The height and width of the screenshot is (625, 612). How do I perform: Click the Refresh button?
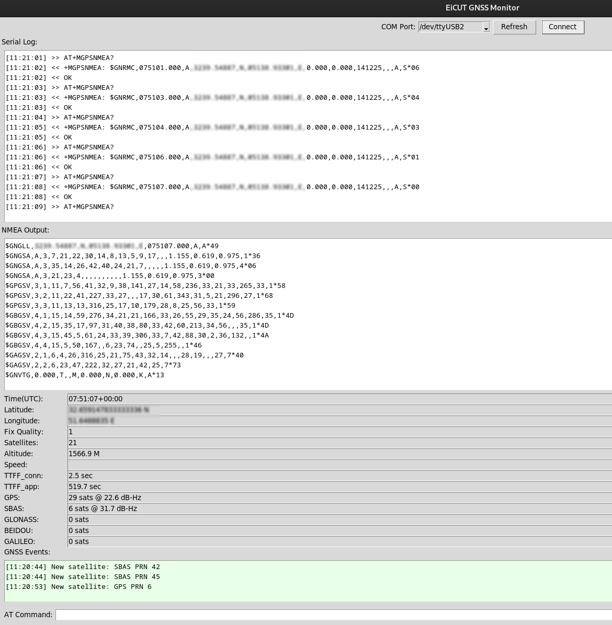tap(514, 27)
